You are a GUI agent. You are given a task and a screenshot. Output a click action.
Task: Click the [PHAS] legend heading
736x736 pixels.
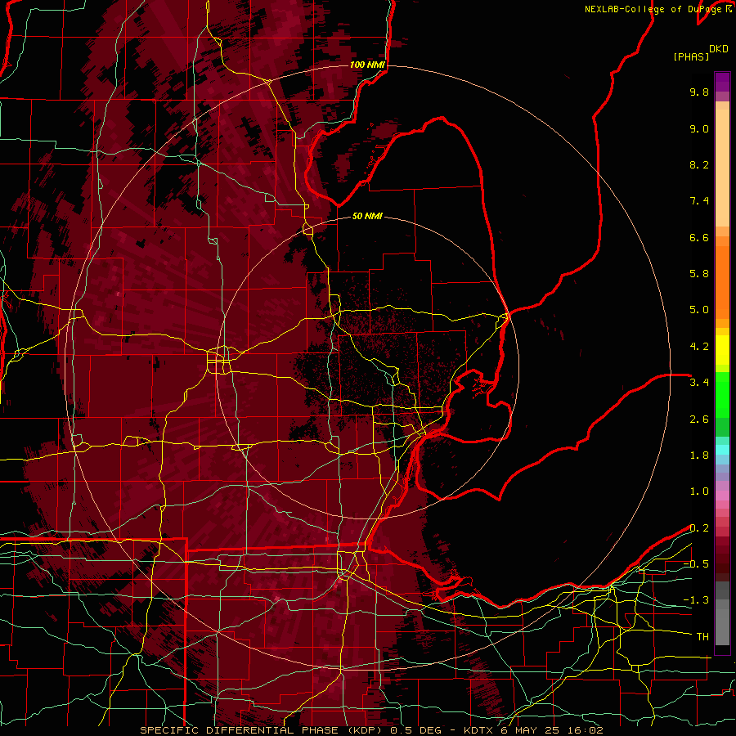point(691,56)
